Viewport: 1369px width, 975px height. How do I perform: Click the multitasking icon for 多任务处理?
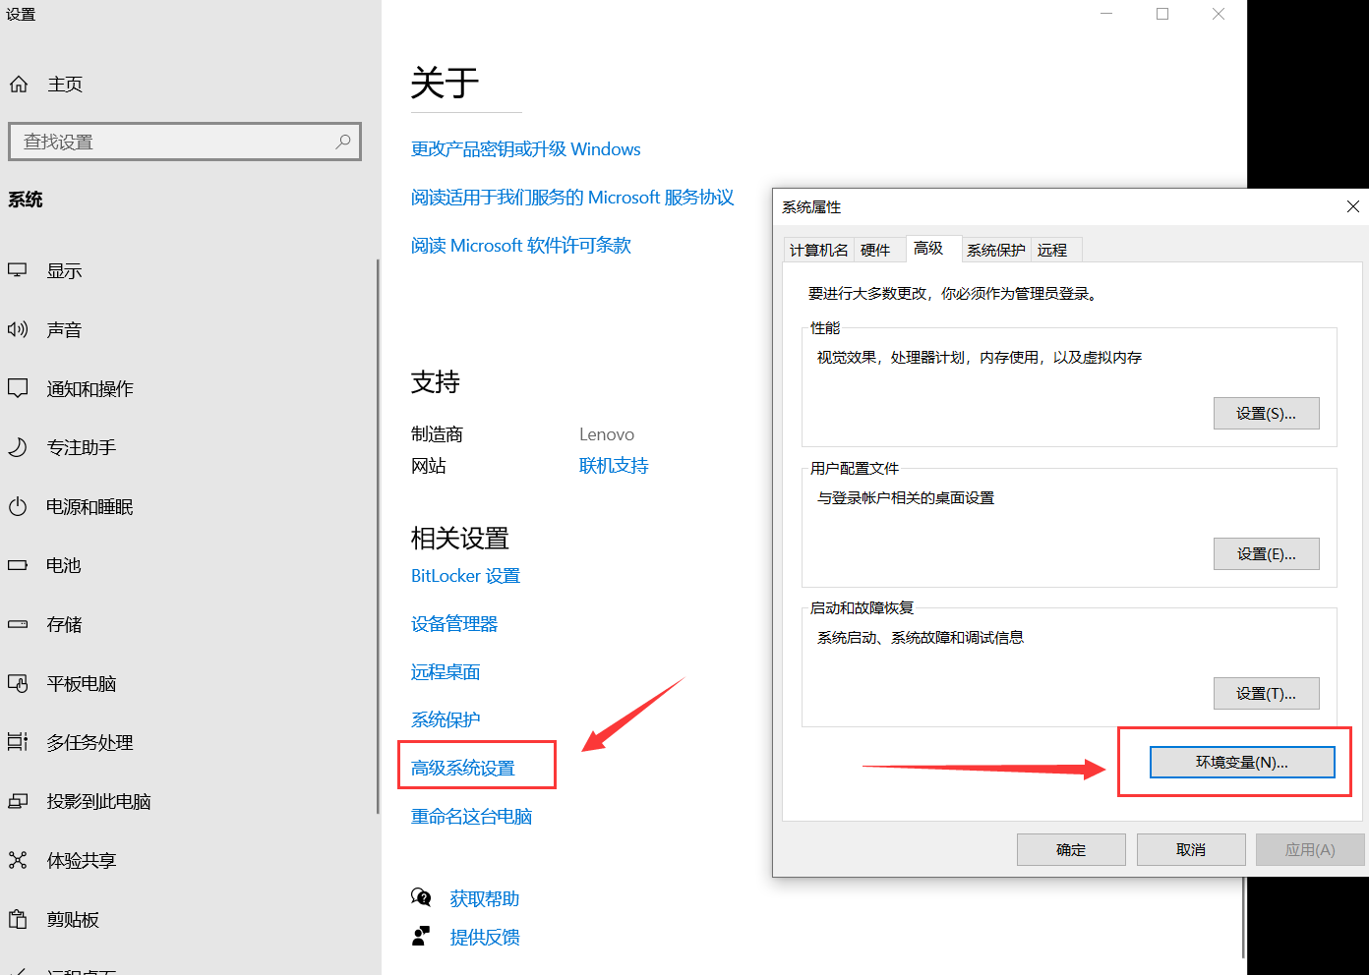point(18,742)
